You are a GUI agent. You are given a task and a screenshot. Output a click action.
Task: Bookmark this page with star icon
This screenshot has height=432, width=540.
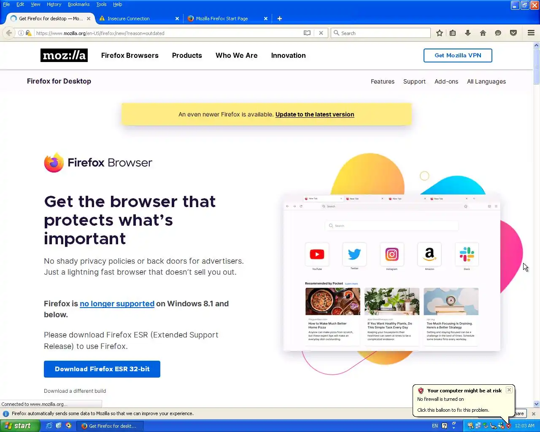point(440,33)
